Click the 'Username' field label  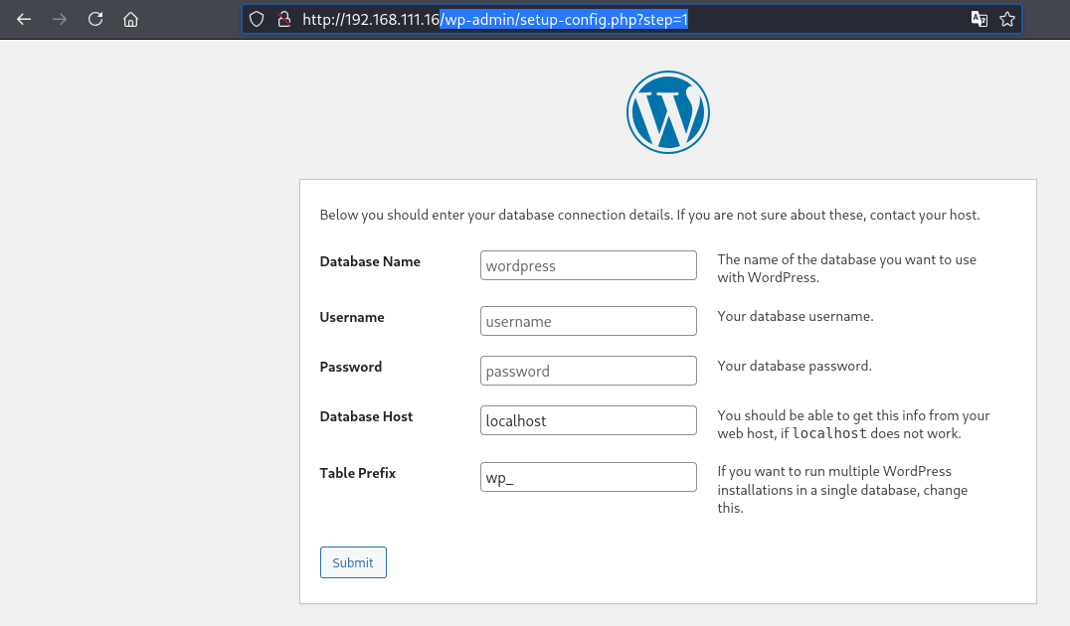tap(352, 317)
